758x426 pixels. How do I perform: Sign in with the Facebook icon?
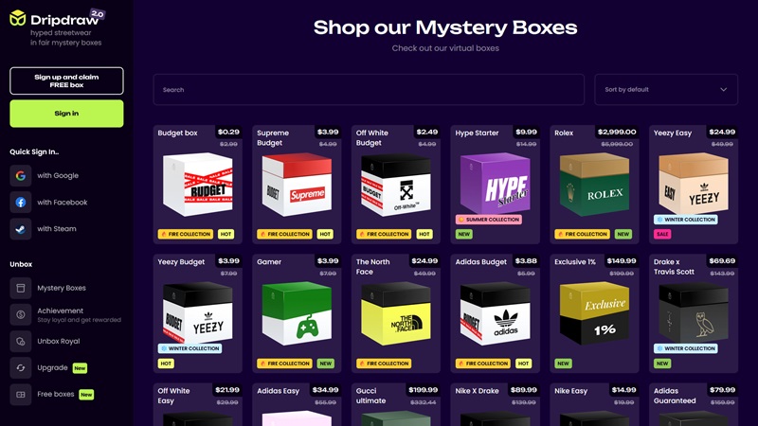(x=20, y=203)
